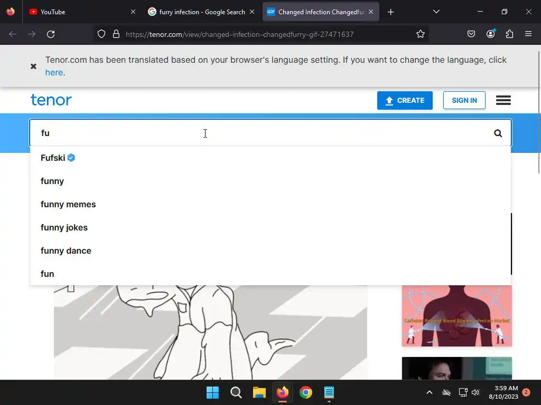This screenshot has height=405, width=541.
Task: Click the Firefox taskbar icon
Action: (x=283, y=392)
